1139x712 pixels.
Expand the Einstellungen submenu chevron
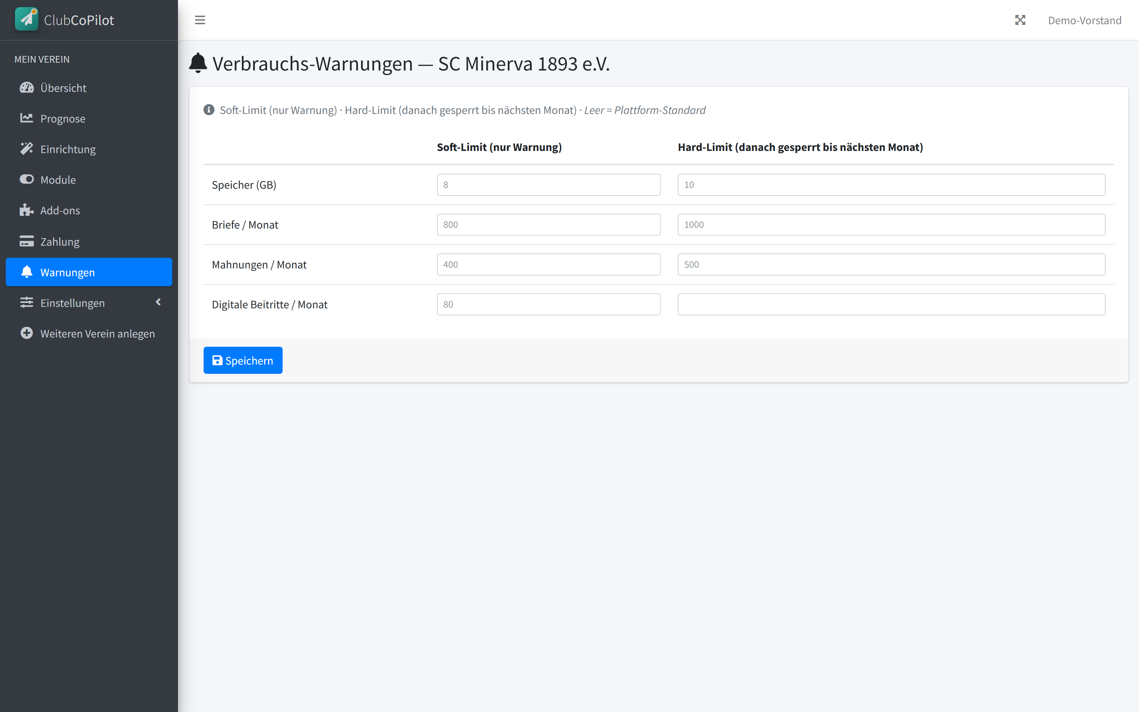(x=159, y=302)
